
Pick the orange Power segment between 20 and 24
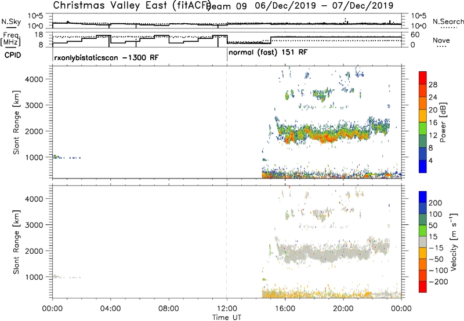pos(423,103)
